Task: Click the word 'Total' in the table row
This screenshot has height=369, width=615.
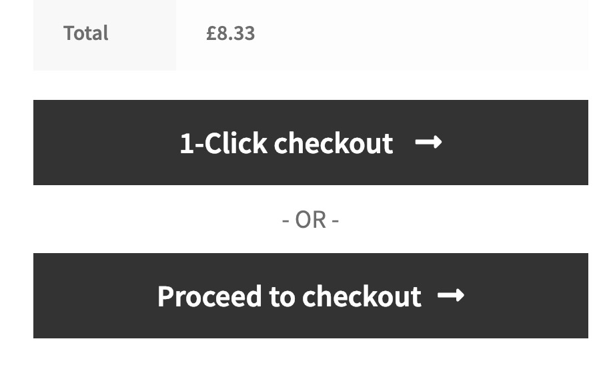Action: (x=86, y=33)
